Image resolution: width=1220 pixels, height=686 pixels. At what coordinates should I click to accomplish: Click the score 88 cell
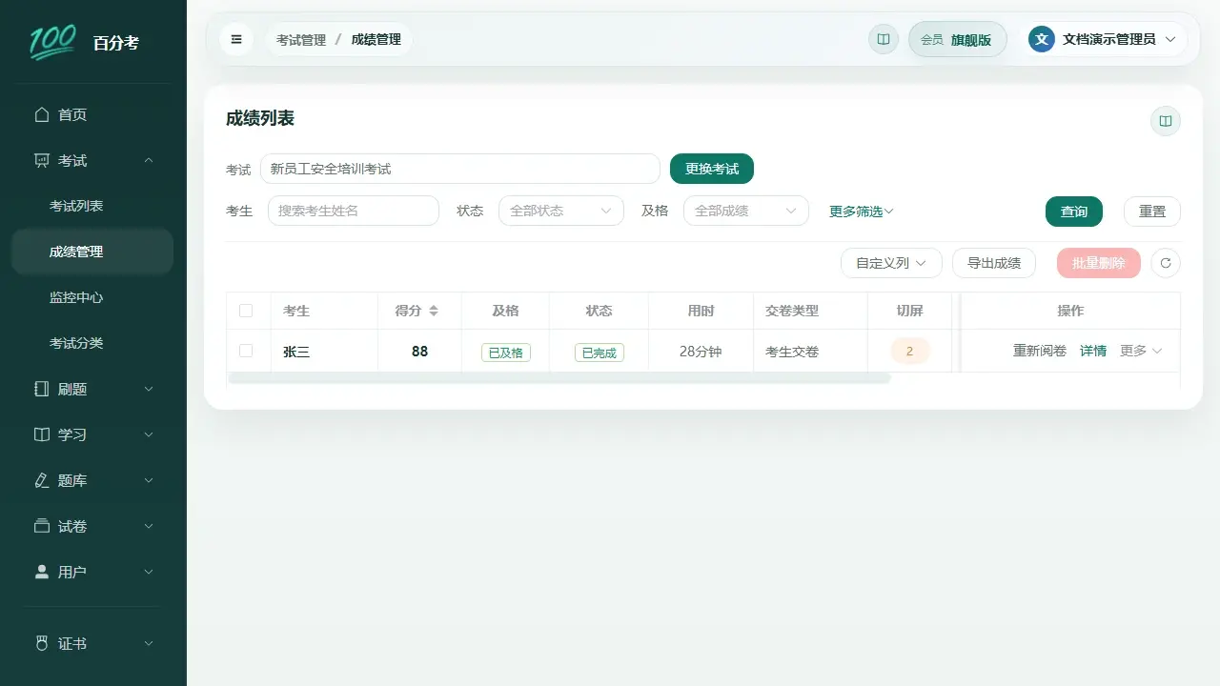click(x=419, y=351)
